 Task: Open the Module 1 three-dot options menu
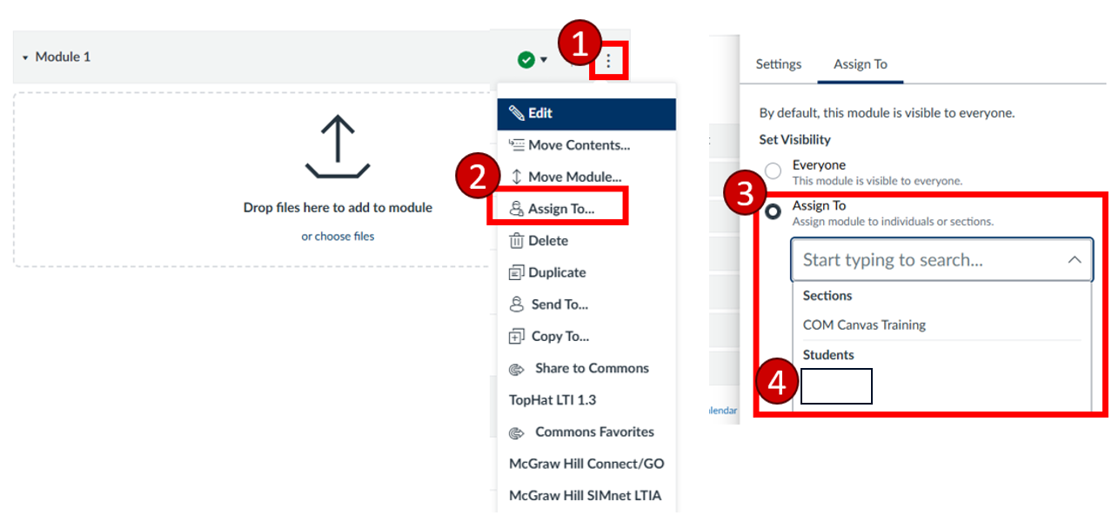[x=608, y=61]
